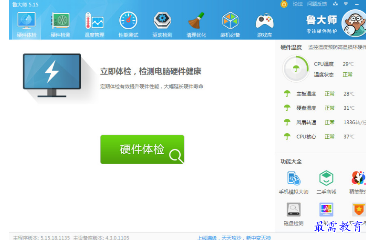Click the skin/theme icon in title bar
This screenshot has height=240, width=366.
tap(335, 3)
